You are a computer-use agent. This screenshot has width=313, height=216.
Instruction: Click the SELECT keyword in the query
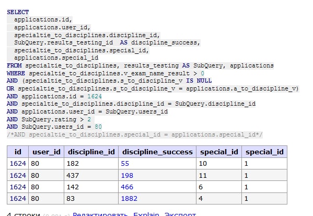[18, 12]
